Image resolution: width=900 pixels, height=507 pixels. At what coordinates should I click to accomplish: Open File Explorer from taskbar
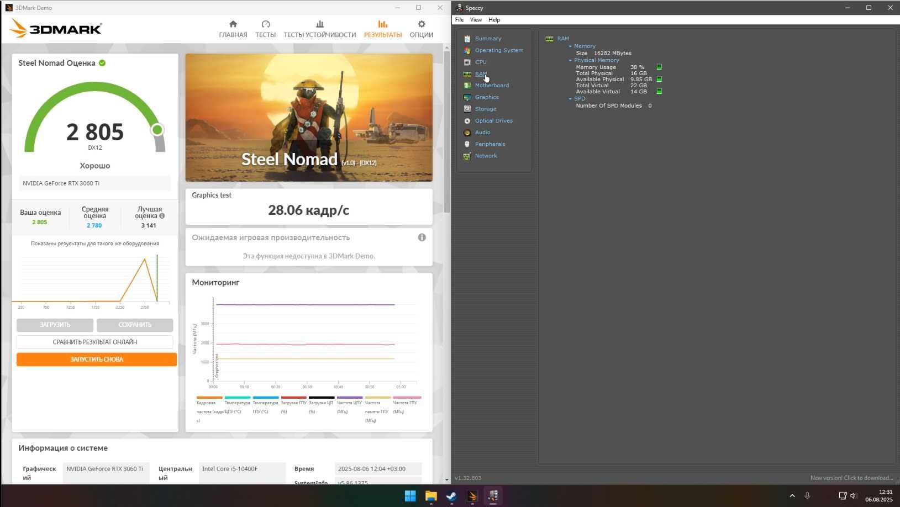pyautogui.click(x=431, y=496)
